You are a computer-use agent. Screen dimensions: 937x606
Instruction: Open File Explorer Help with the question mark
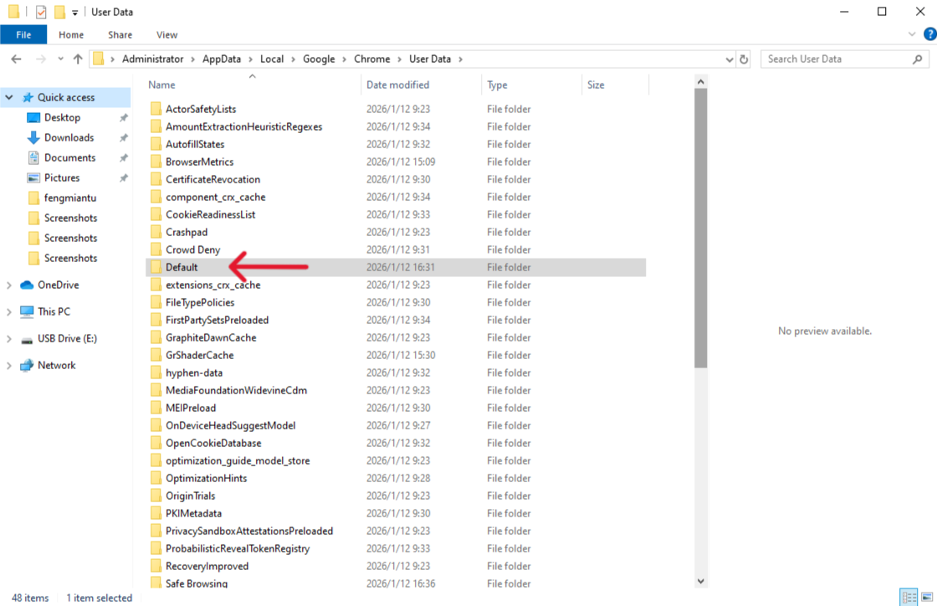tap(929, 34)
